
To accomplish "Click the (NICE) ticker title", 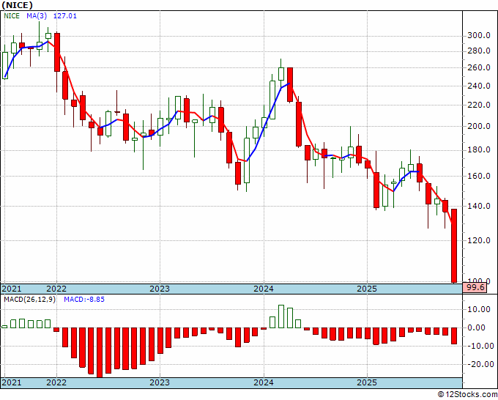I will (17, 5).
